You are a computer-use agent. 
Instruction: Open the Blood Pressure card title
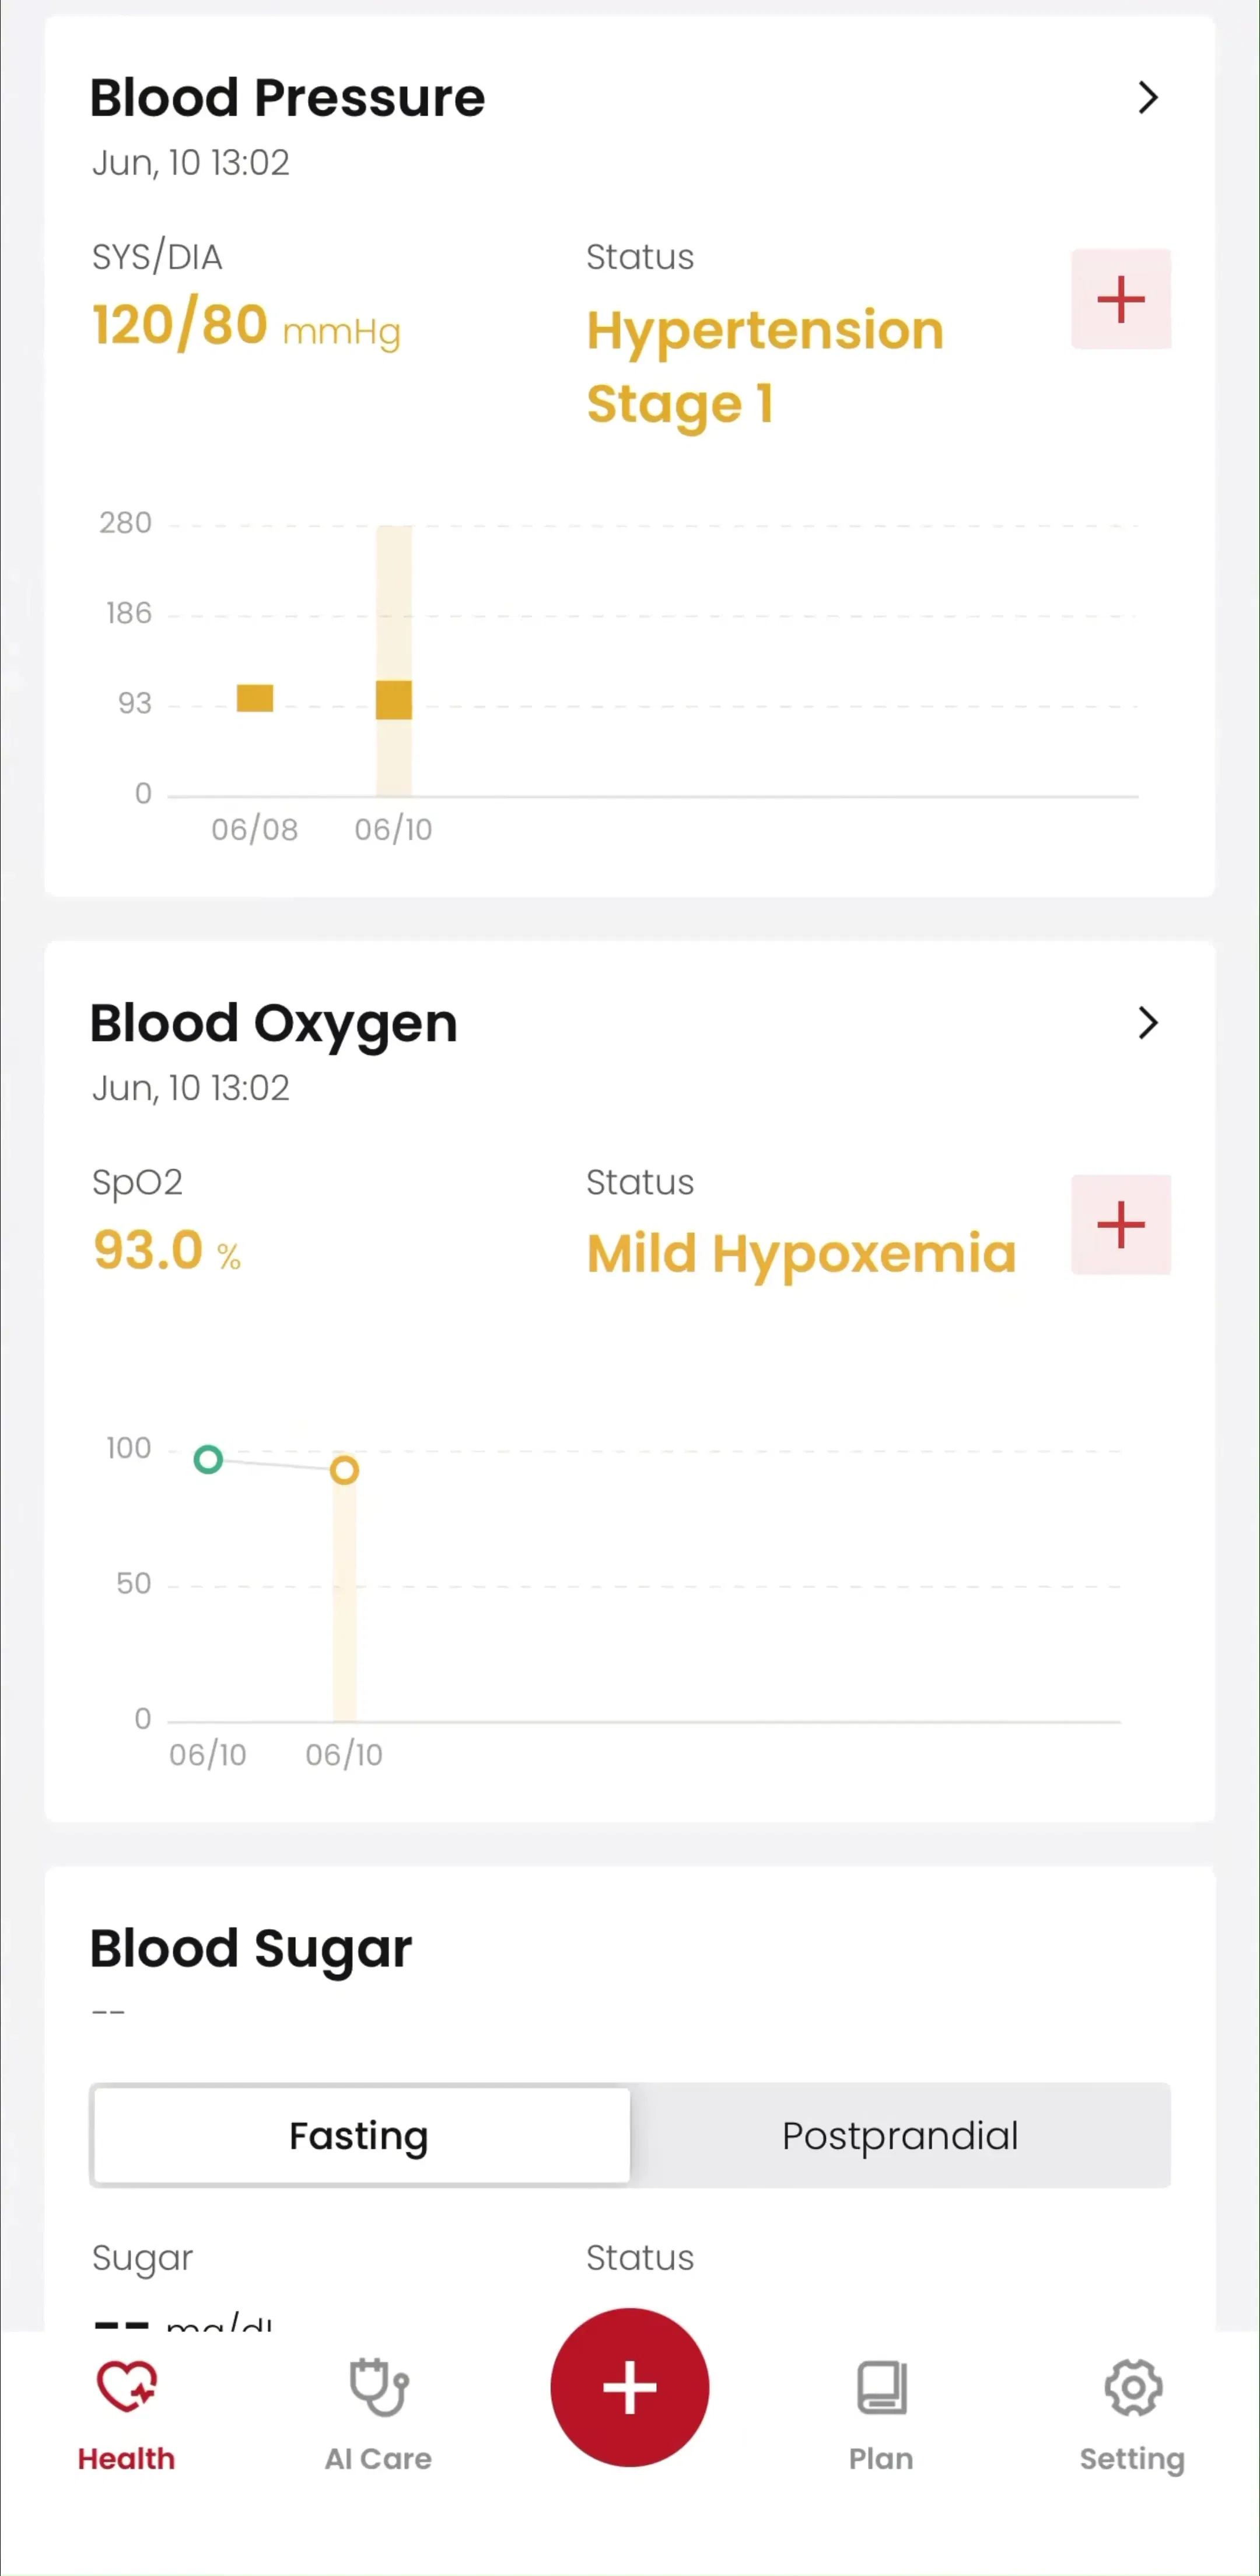[x=288, y=98]
